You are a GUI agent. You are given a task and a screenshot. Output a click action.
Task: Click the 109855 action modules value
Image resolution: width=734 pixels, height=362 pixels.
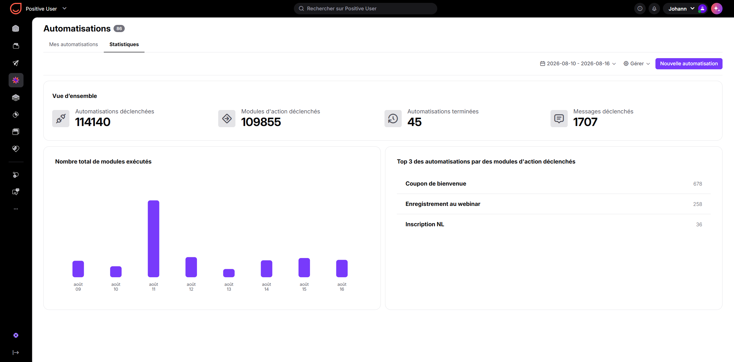click(261, 122)
